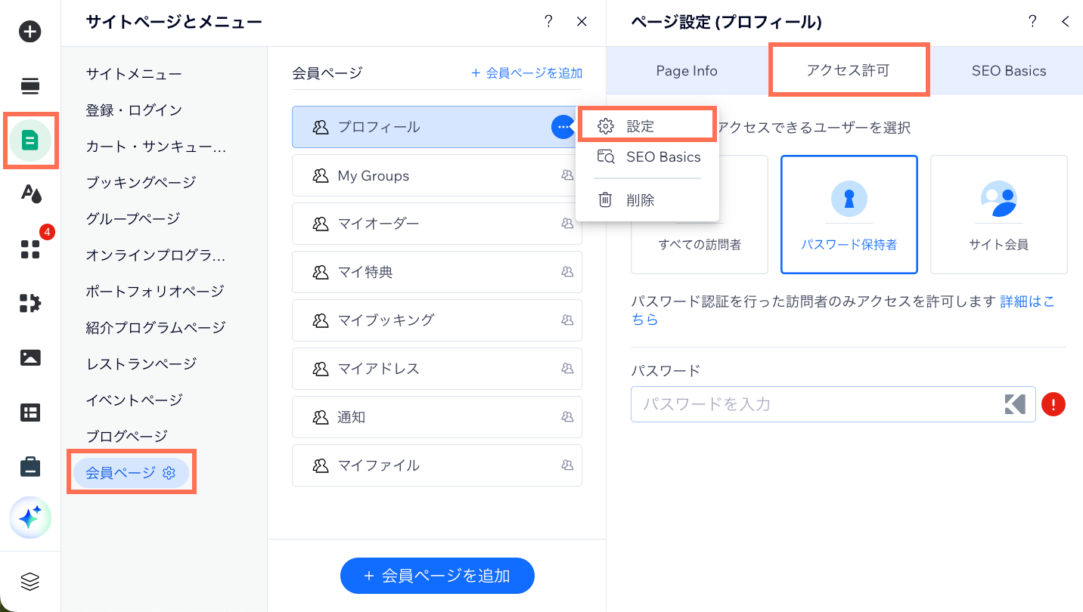Select パスワード保持者 access option
The image size is (1083, 612).
point(849,215)
